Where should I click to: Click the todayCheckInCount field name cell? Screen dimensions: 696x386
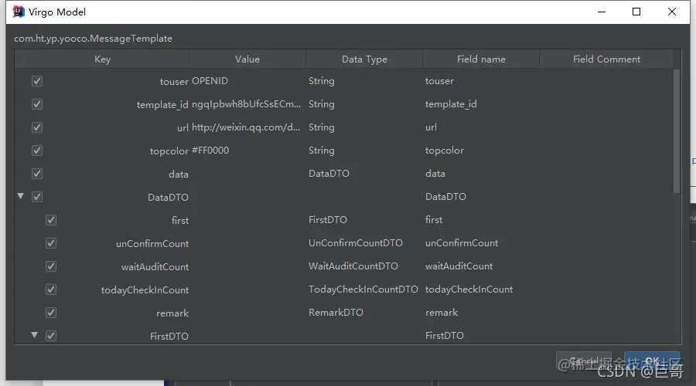(469, 289)
